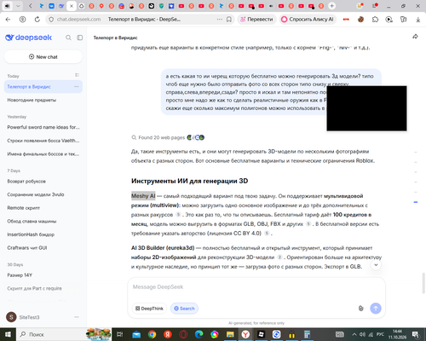
Task: Click the page vertical scrollbar thumb
Action: click(423, 283)
